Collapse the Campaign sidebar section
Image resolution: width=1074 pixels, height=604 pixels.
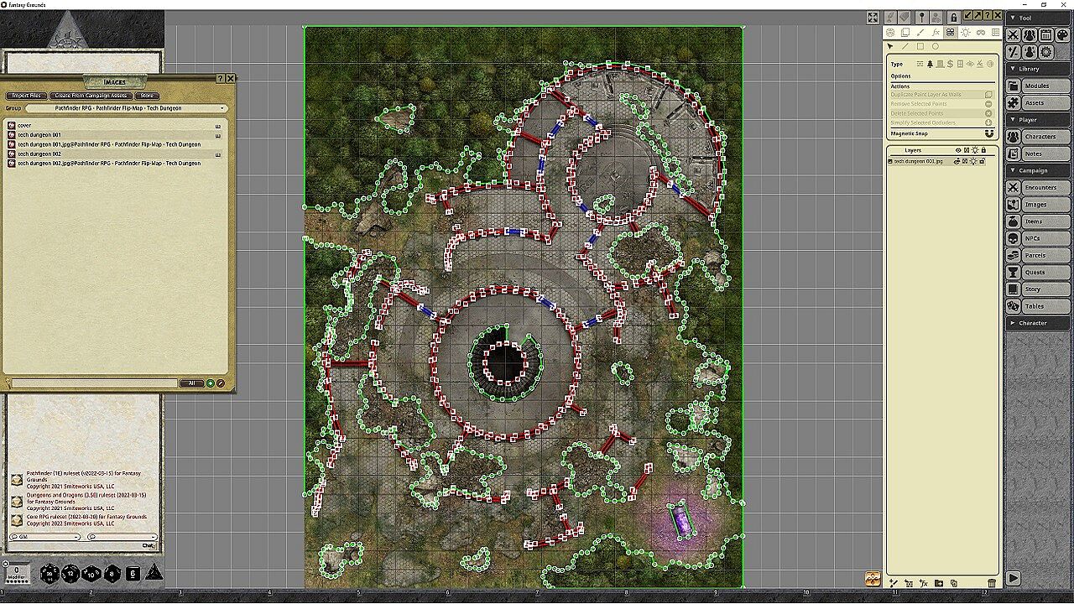pos(1038,170)
